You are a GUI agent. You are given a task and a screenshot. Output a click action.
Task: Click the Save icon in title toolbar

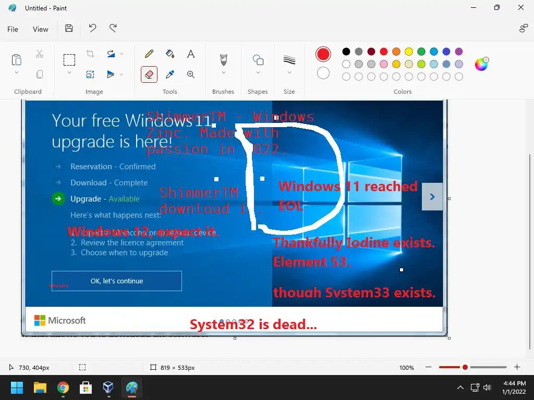pos(69,28)
